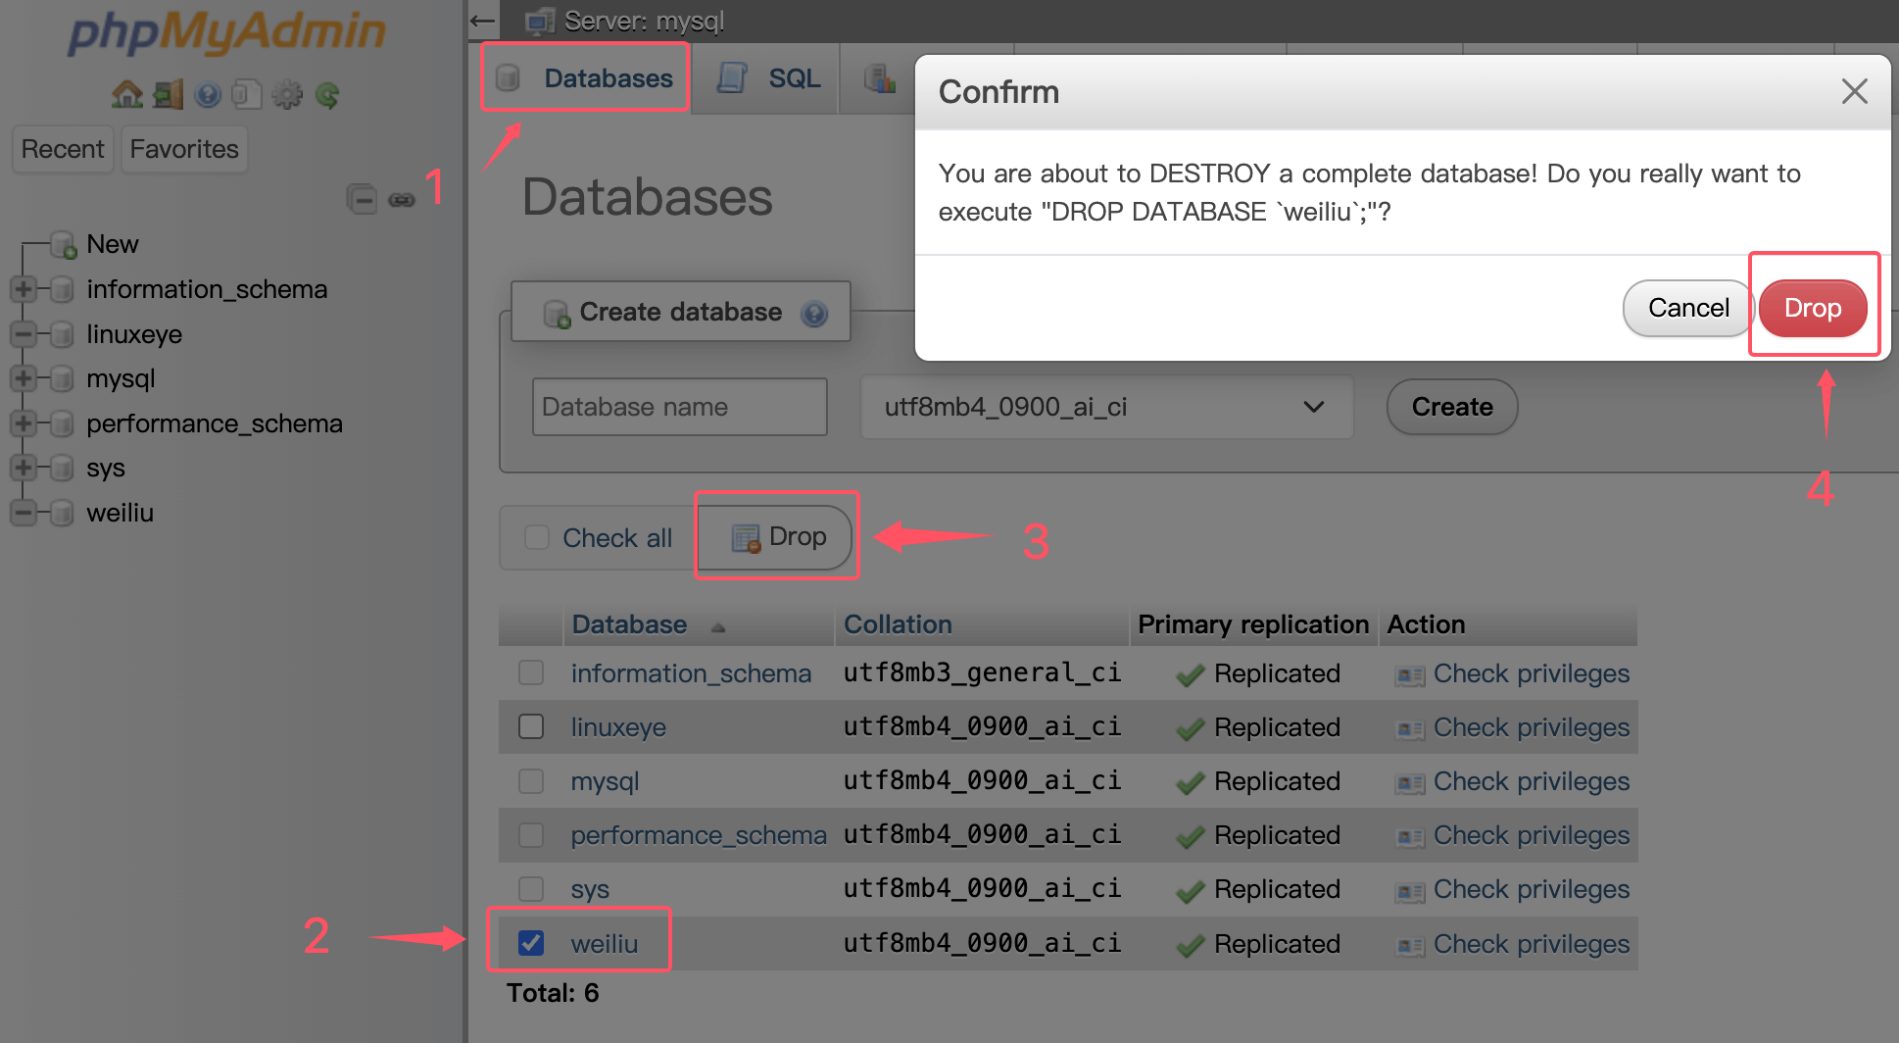Viewport: 1899px width, 1043px height.
Task: Check the information_schema row checkbox
Action: [x=531, y=672]
